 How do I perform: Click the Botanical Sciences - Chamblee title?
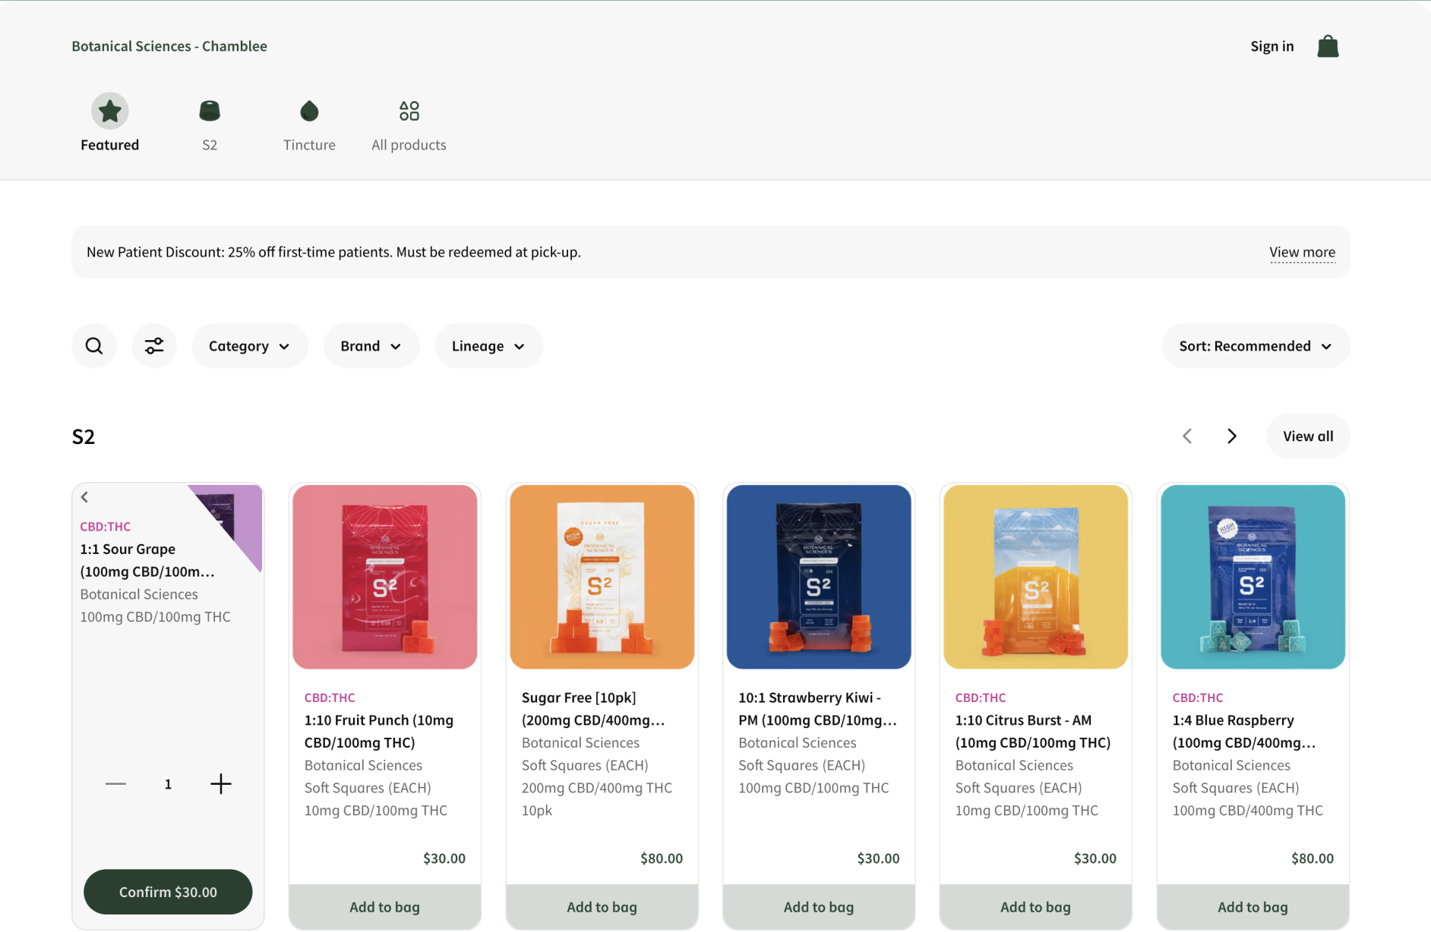coord(169,46)
